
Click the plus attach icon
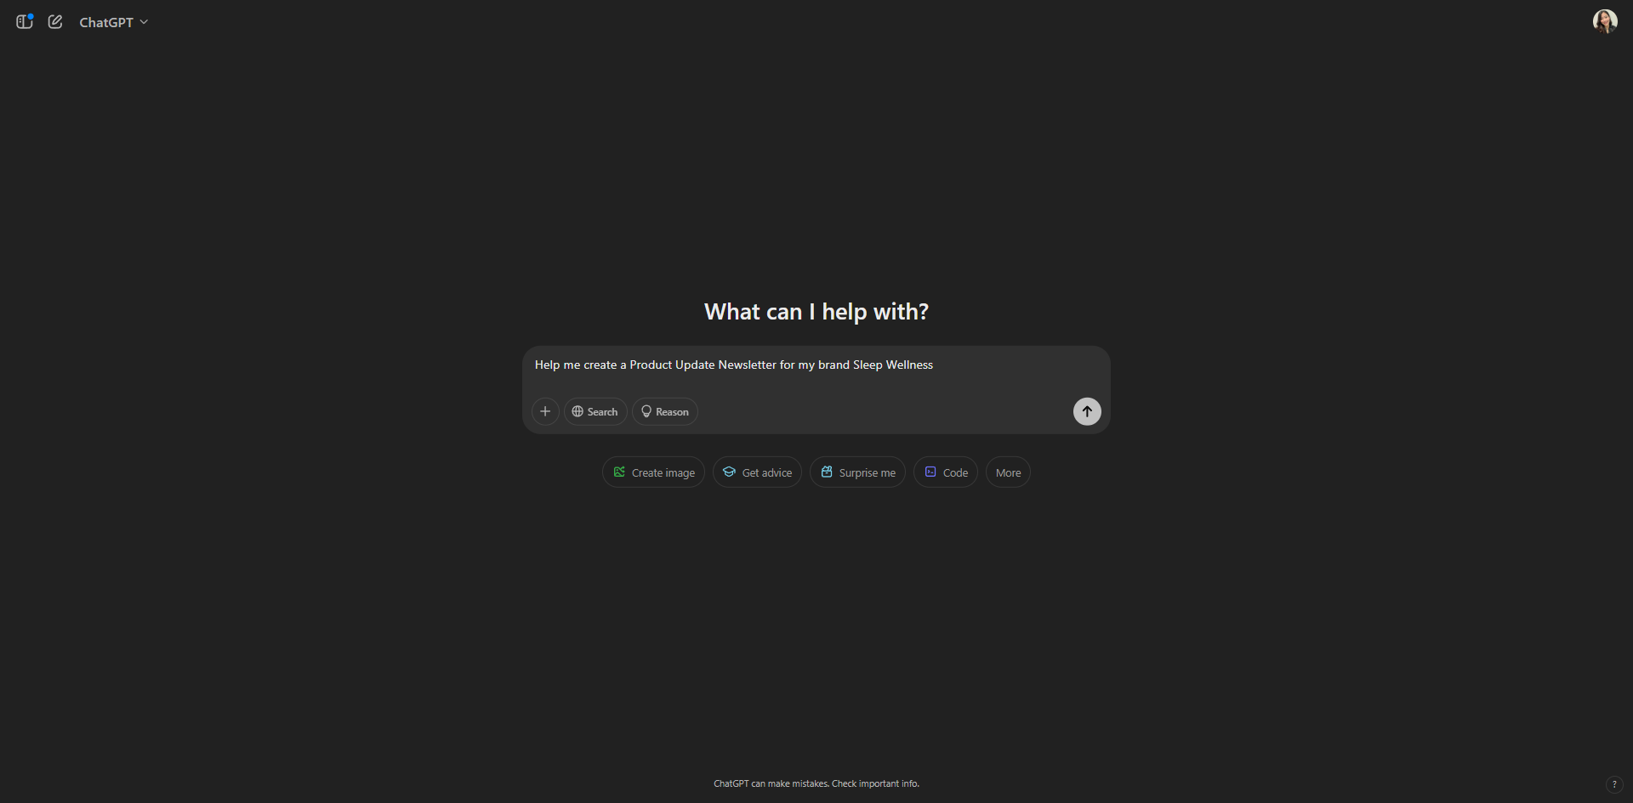(545, 411)
